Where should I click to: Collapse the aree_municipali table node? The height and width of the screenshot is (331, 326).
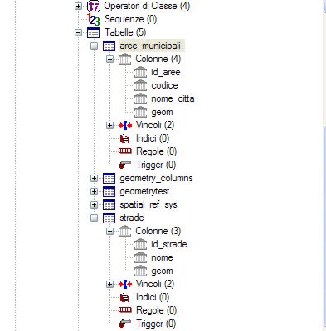tap(95, 46)
